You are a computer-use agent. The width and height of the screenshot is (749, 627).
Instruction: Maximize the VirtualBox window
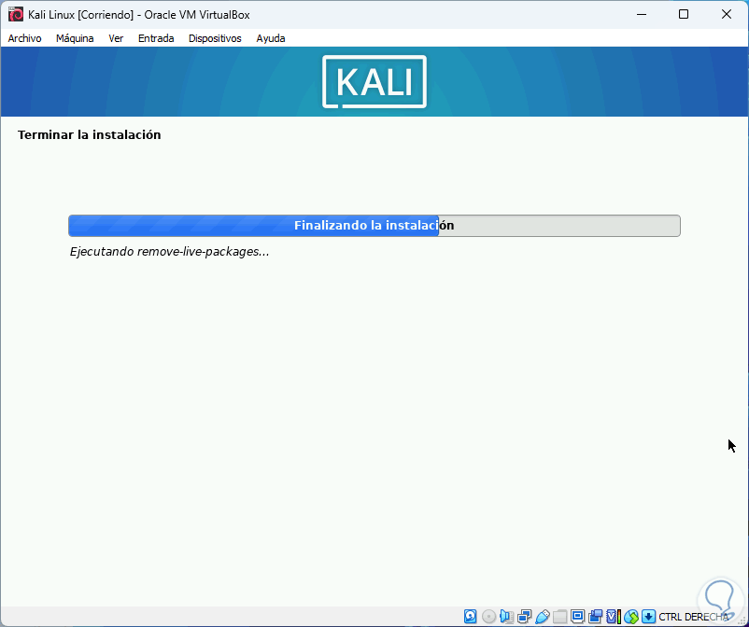pyautogui.click(x=684, y=14)
